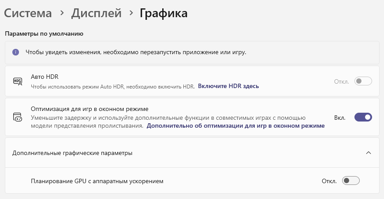This screenshot has height=199, width=384.
Task: Toggle the Авто HDR switch
Action: point(363,81)
